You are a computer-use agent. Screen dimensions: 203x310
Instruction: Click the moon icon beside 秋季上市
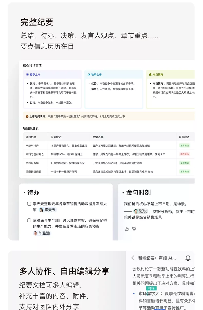[x=89, y=75]
